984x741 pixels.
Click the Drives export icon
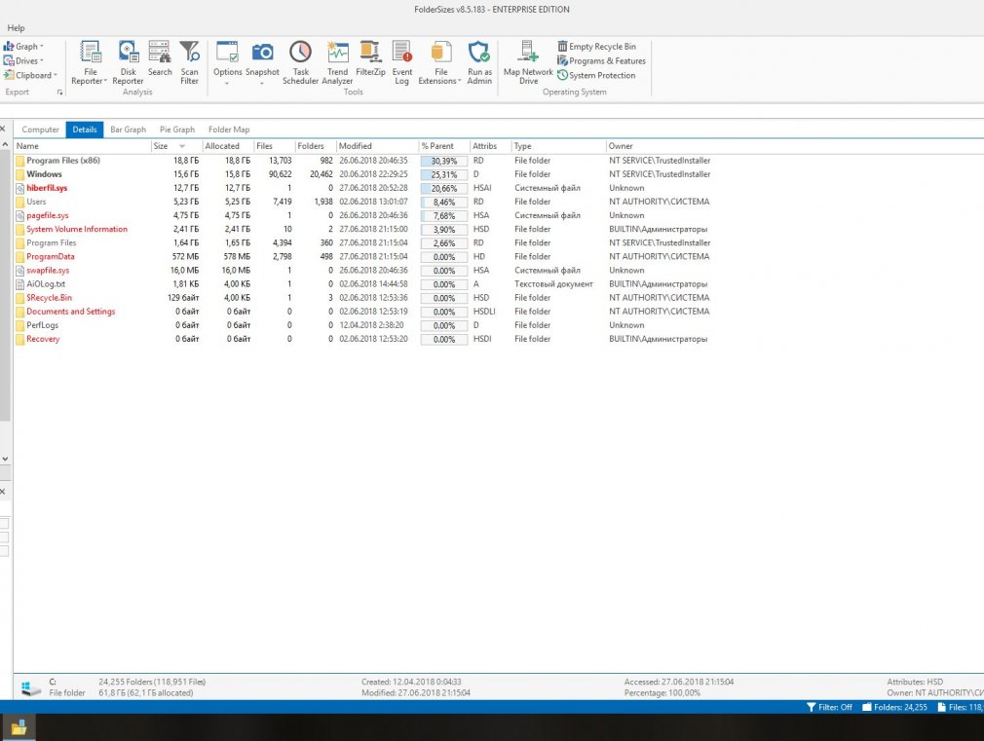(9, 61)
